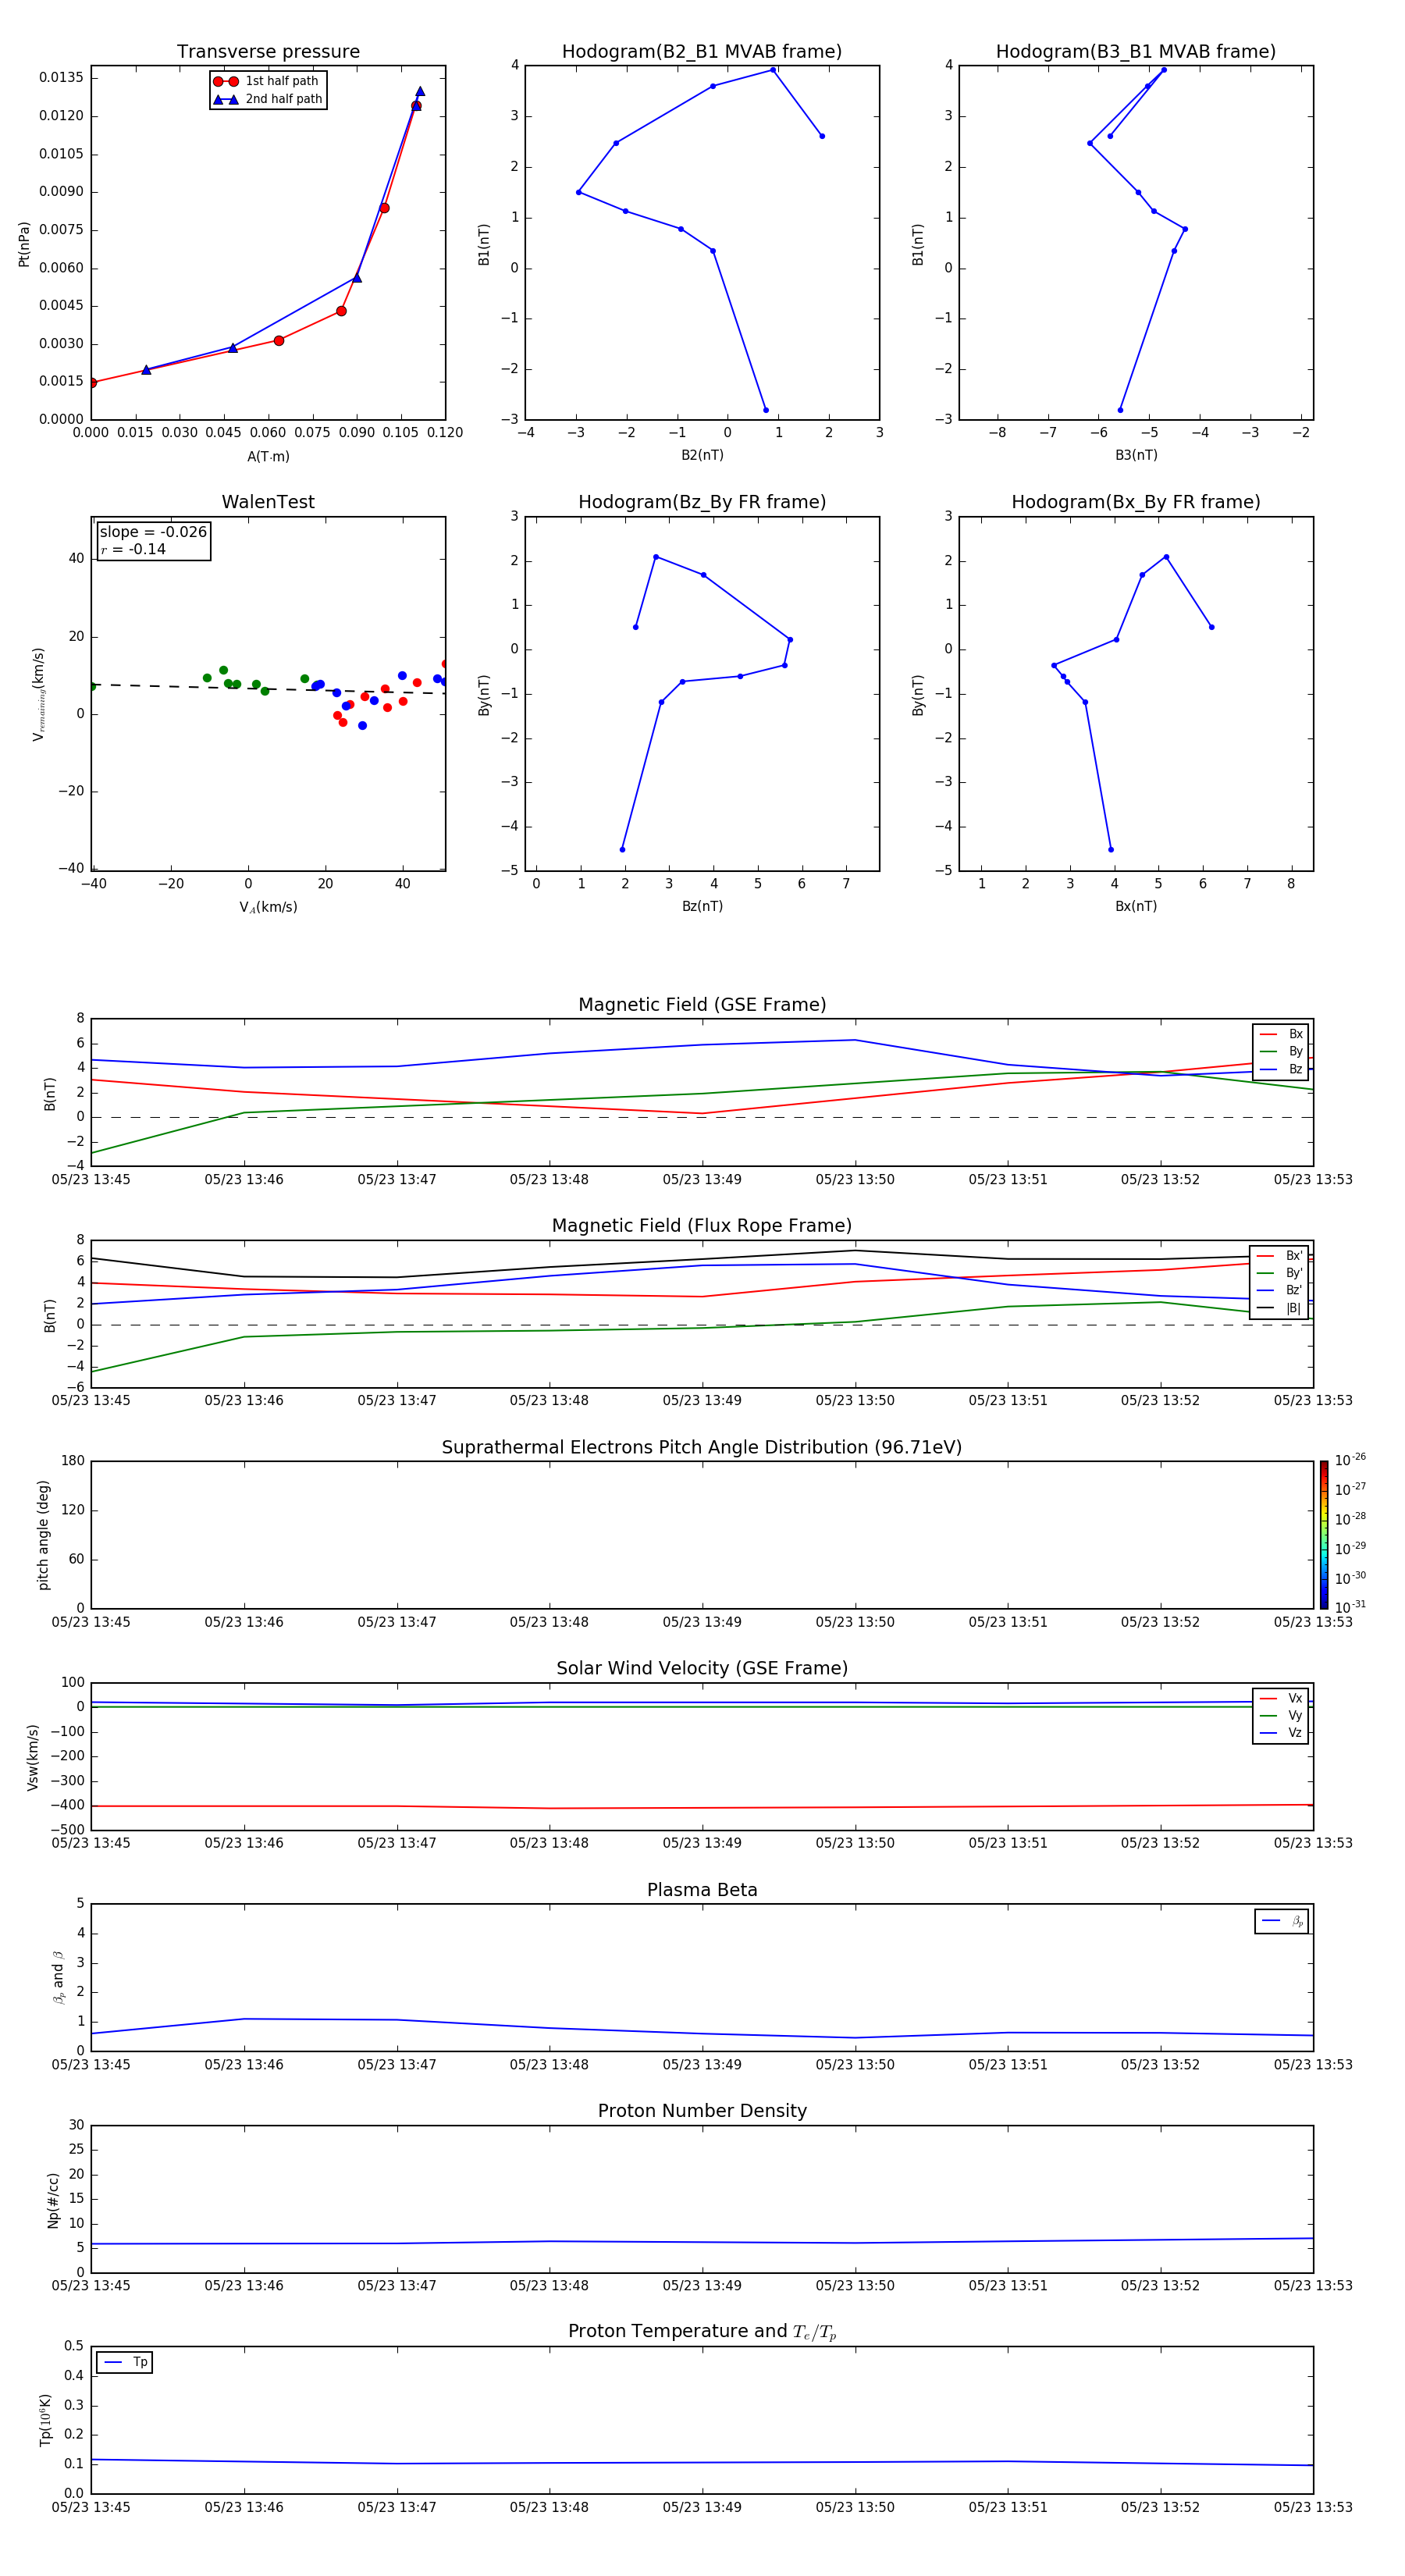Click the Bz legend entry in GSE plot
Screen dimensions: 1405x2576
click(1281, 1069)
